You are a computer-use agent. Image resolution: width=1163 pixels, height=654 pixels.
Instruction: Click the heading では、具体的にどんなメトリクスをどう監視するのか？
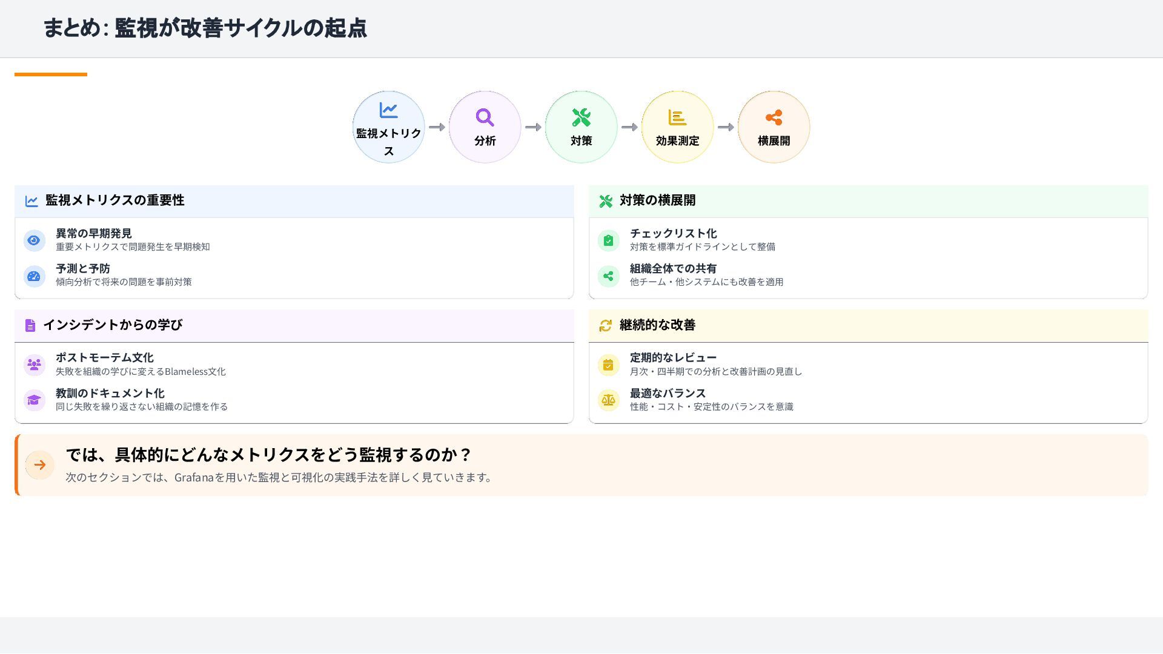click(268, 455)
